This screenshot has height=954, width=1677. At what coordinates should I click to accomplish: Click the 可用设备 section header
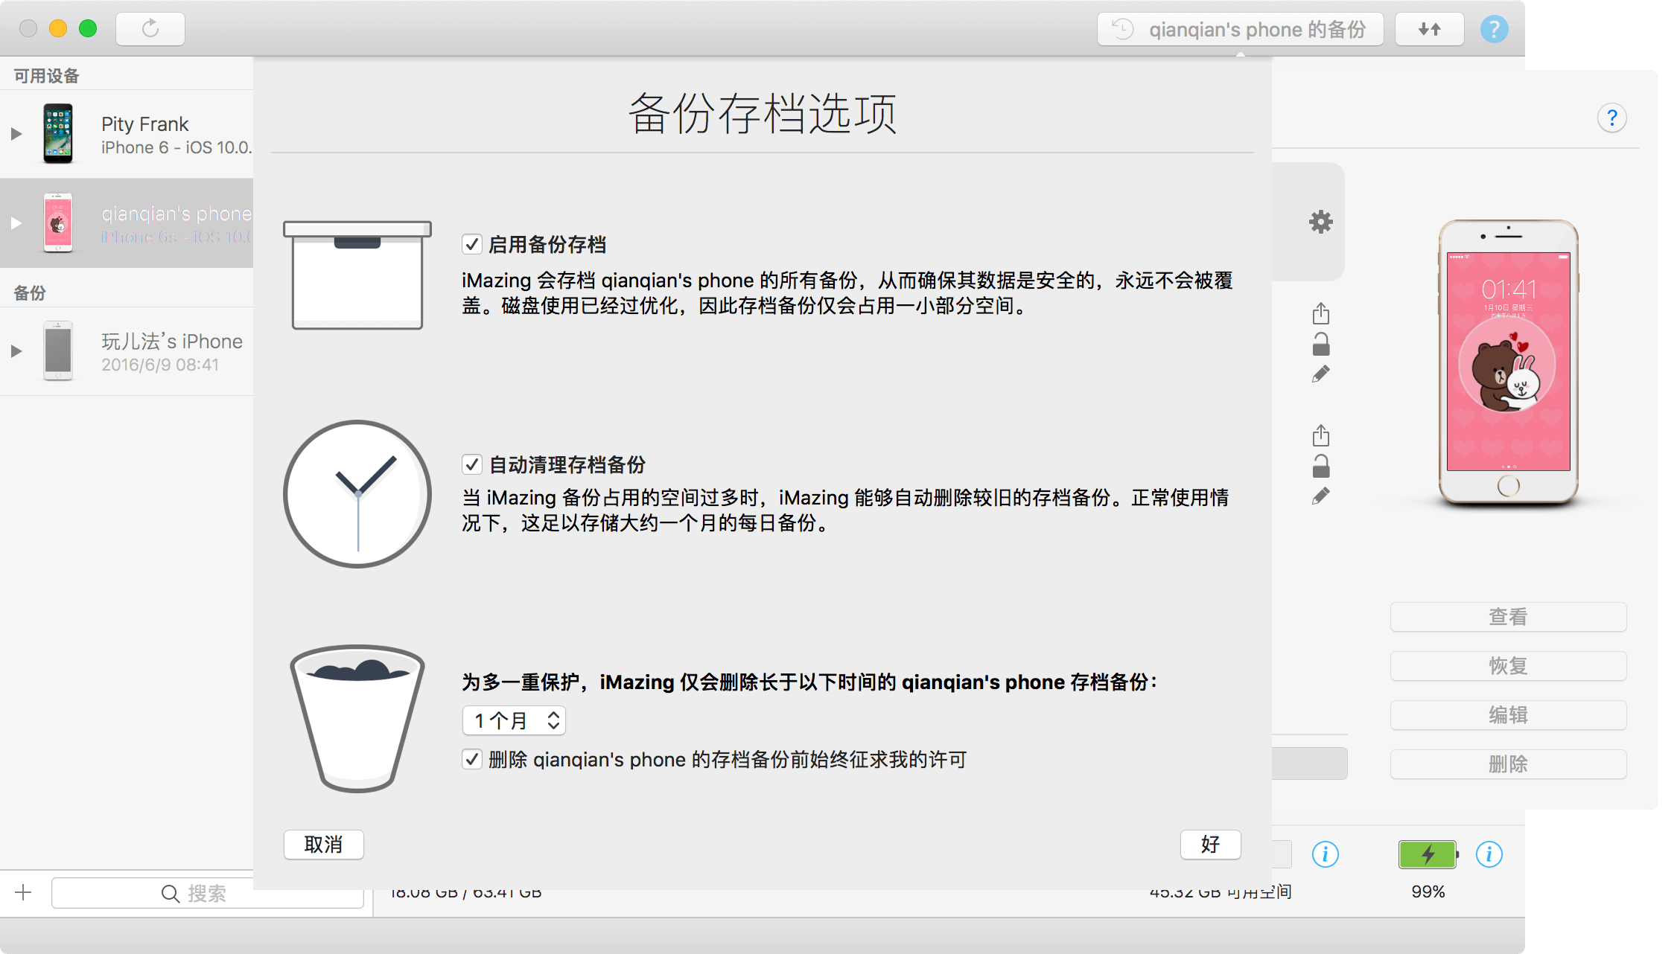46,76
